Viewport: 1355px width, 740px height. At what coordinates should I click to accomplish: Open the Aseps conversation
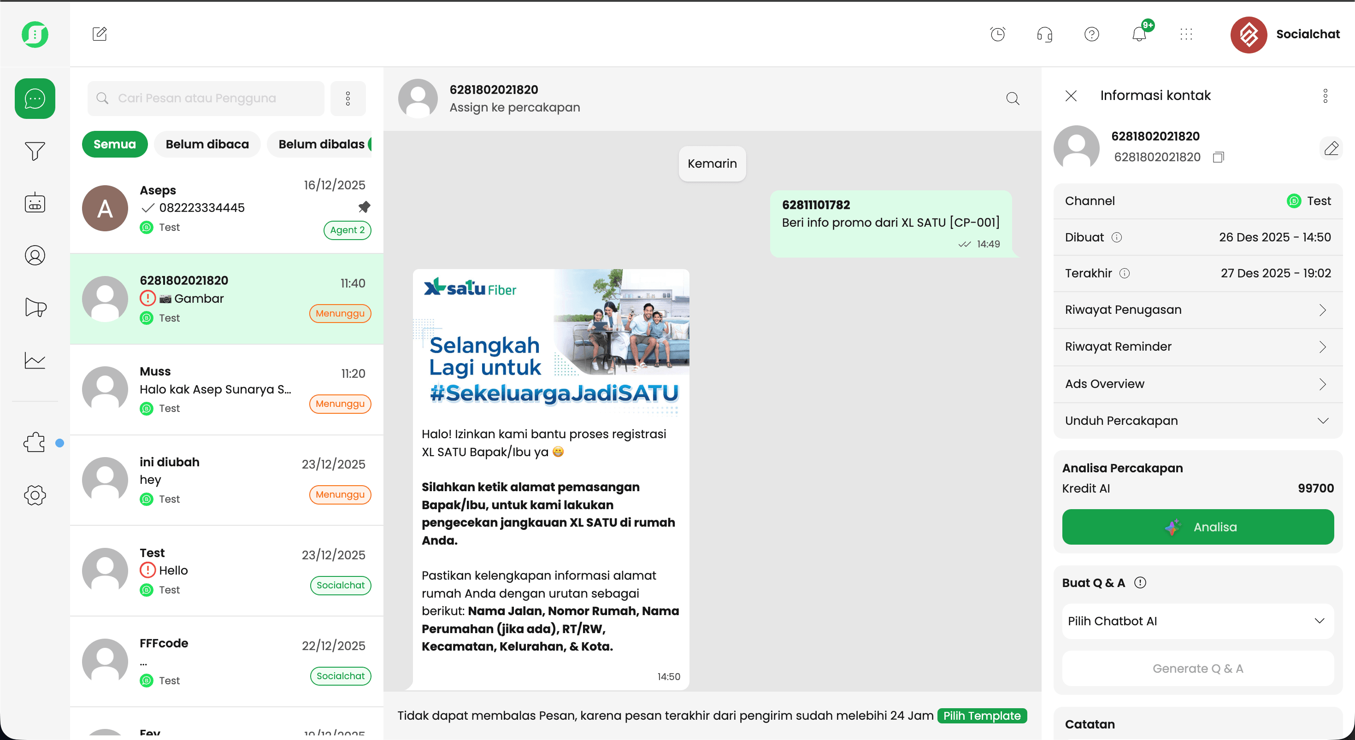[226, 208]
